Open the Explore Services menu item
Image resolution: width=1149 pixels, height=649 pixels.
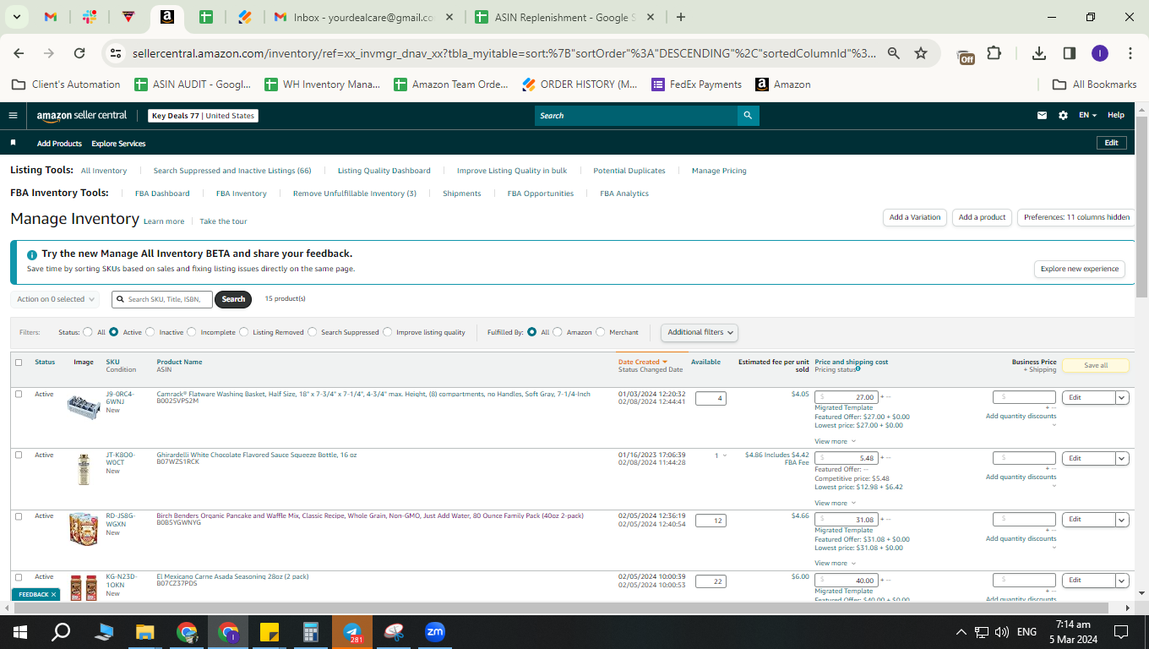click(x=118, y=144)
